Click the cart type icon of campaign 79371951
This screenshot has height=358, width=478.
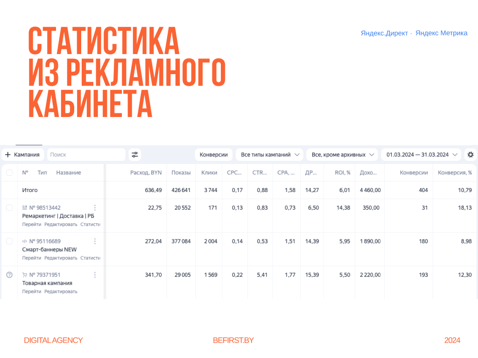coord(25,275)
